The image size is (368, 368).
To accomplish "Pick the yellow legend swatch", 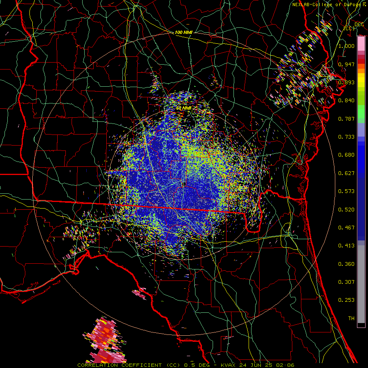I will pyautogui.click(x=361, y=80).
